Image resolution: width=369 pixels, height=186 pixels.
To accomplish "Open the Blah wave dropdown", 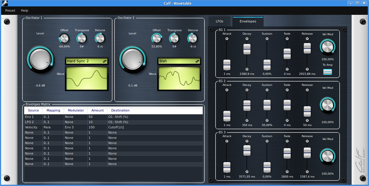I will click(x=179, y=61).
